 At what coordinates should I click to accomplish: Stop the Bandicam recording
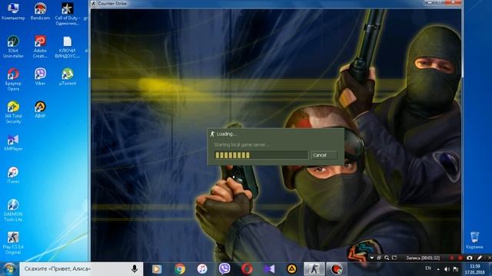[460, 258]
